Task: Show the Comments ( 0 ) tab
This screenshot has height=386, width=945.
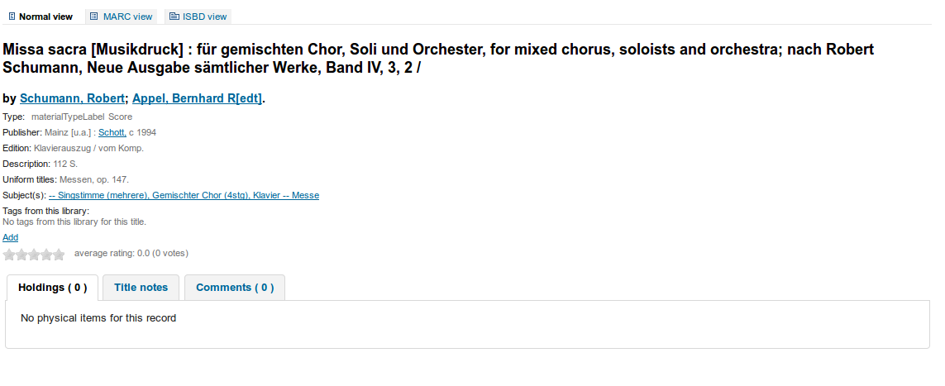Action: tap(235, 288)
